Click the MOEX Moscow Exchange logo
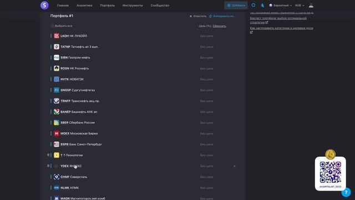Image resolution: width=355 pixels, height=200 pixels. click(x=57, y=133)
